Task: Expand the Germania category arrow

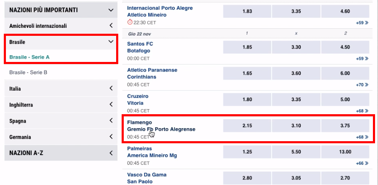Action: click(111, 137)
